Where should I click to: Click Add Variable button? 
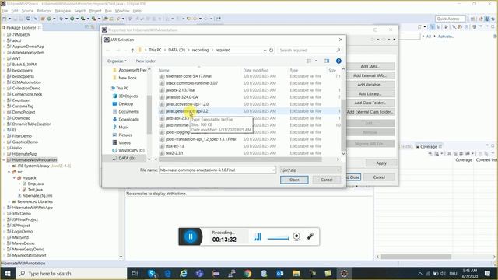coord(370,85)
